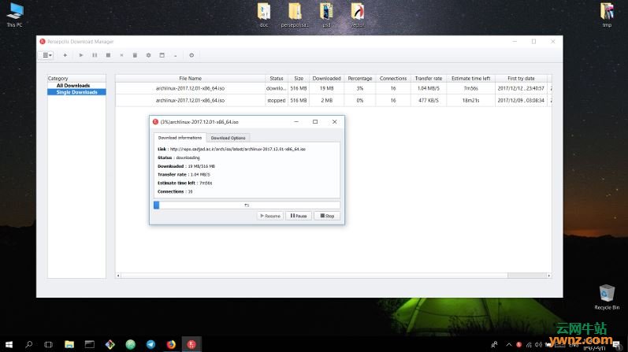Open Telegram from the taskbar
This screenshot has width=628, height=352.
coord(150,344)
